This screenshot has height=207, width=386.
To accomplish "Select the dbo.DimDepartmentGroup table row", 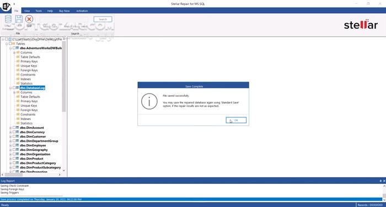I will click(x=39, y=141).
